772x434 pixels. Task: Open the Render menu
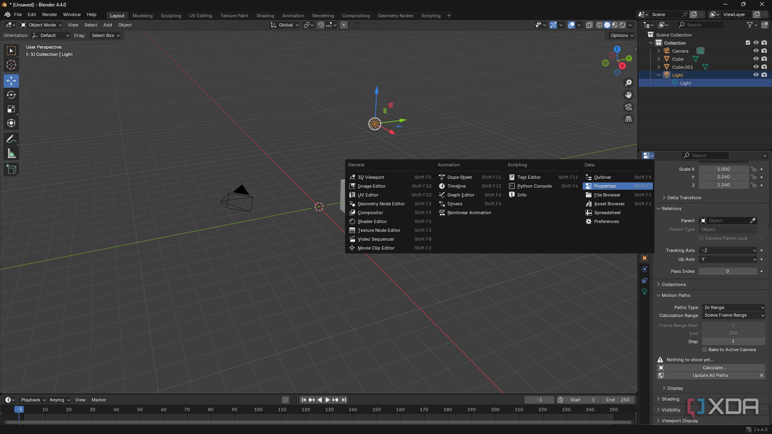49,14
